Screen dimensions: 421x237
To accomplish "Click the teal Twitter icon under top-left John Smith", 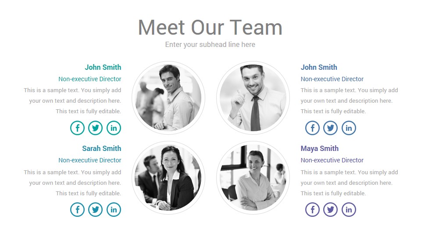I will point(95,128).
